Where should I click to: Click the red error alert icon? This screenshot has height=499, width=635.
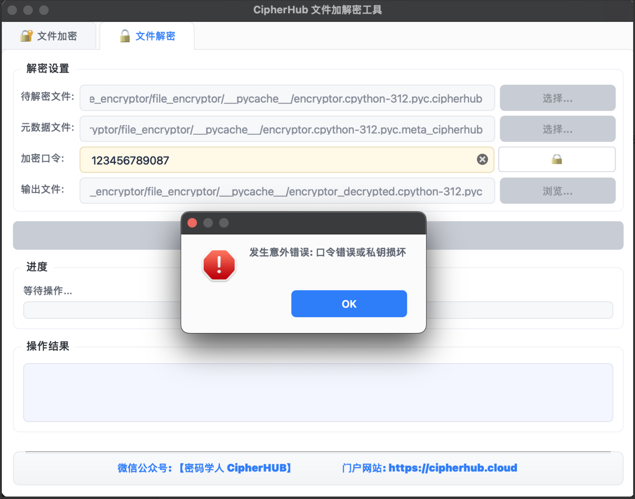pos(219,265)
